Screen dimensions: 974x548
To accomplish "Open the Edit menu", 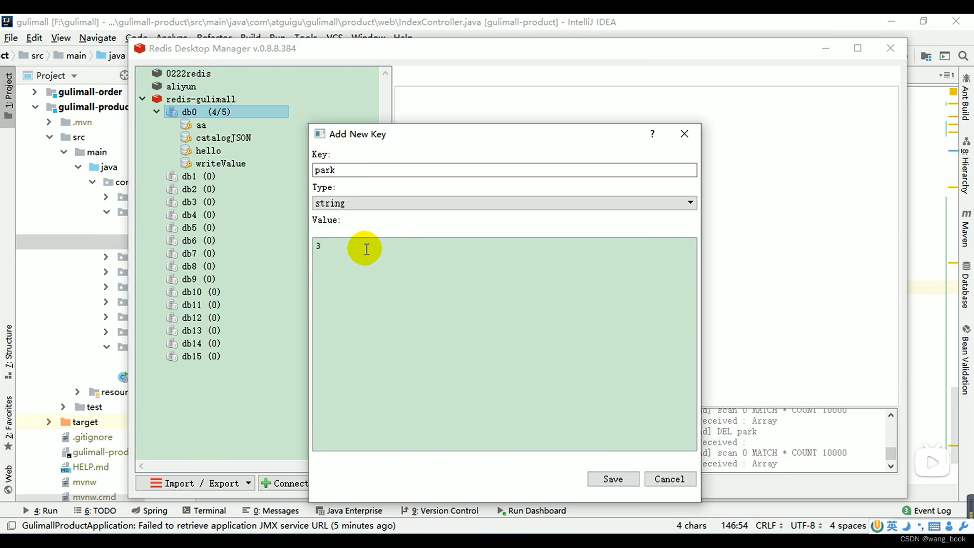I will click(x=34, y=38).
